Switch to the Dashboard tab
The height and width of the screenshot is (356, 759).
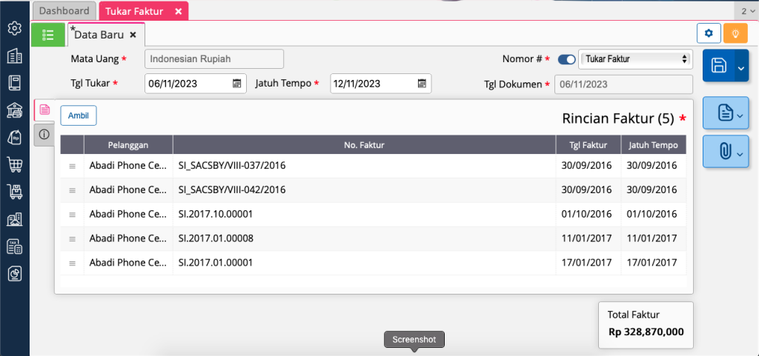click(64, 11)
